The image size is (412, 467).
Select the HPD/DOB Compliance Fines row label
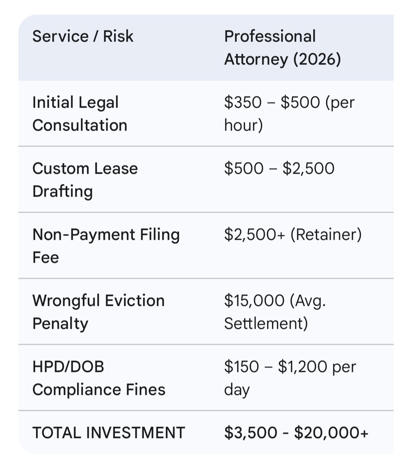click(99, 378)
